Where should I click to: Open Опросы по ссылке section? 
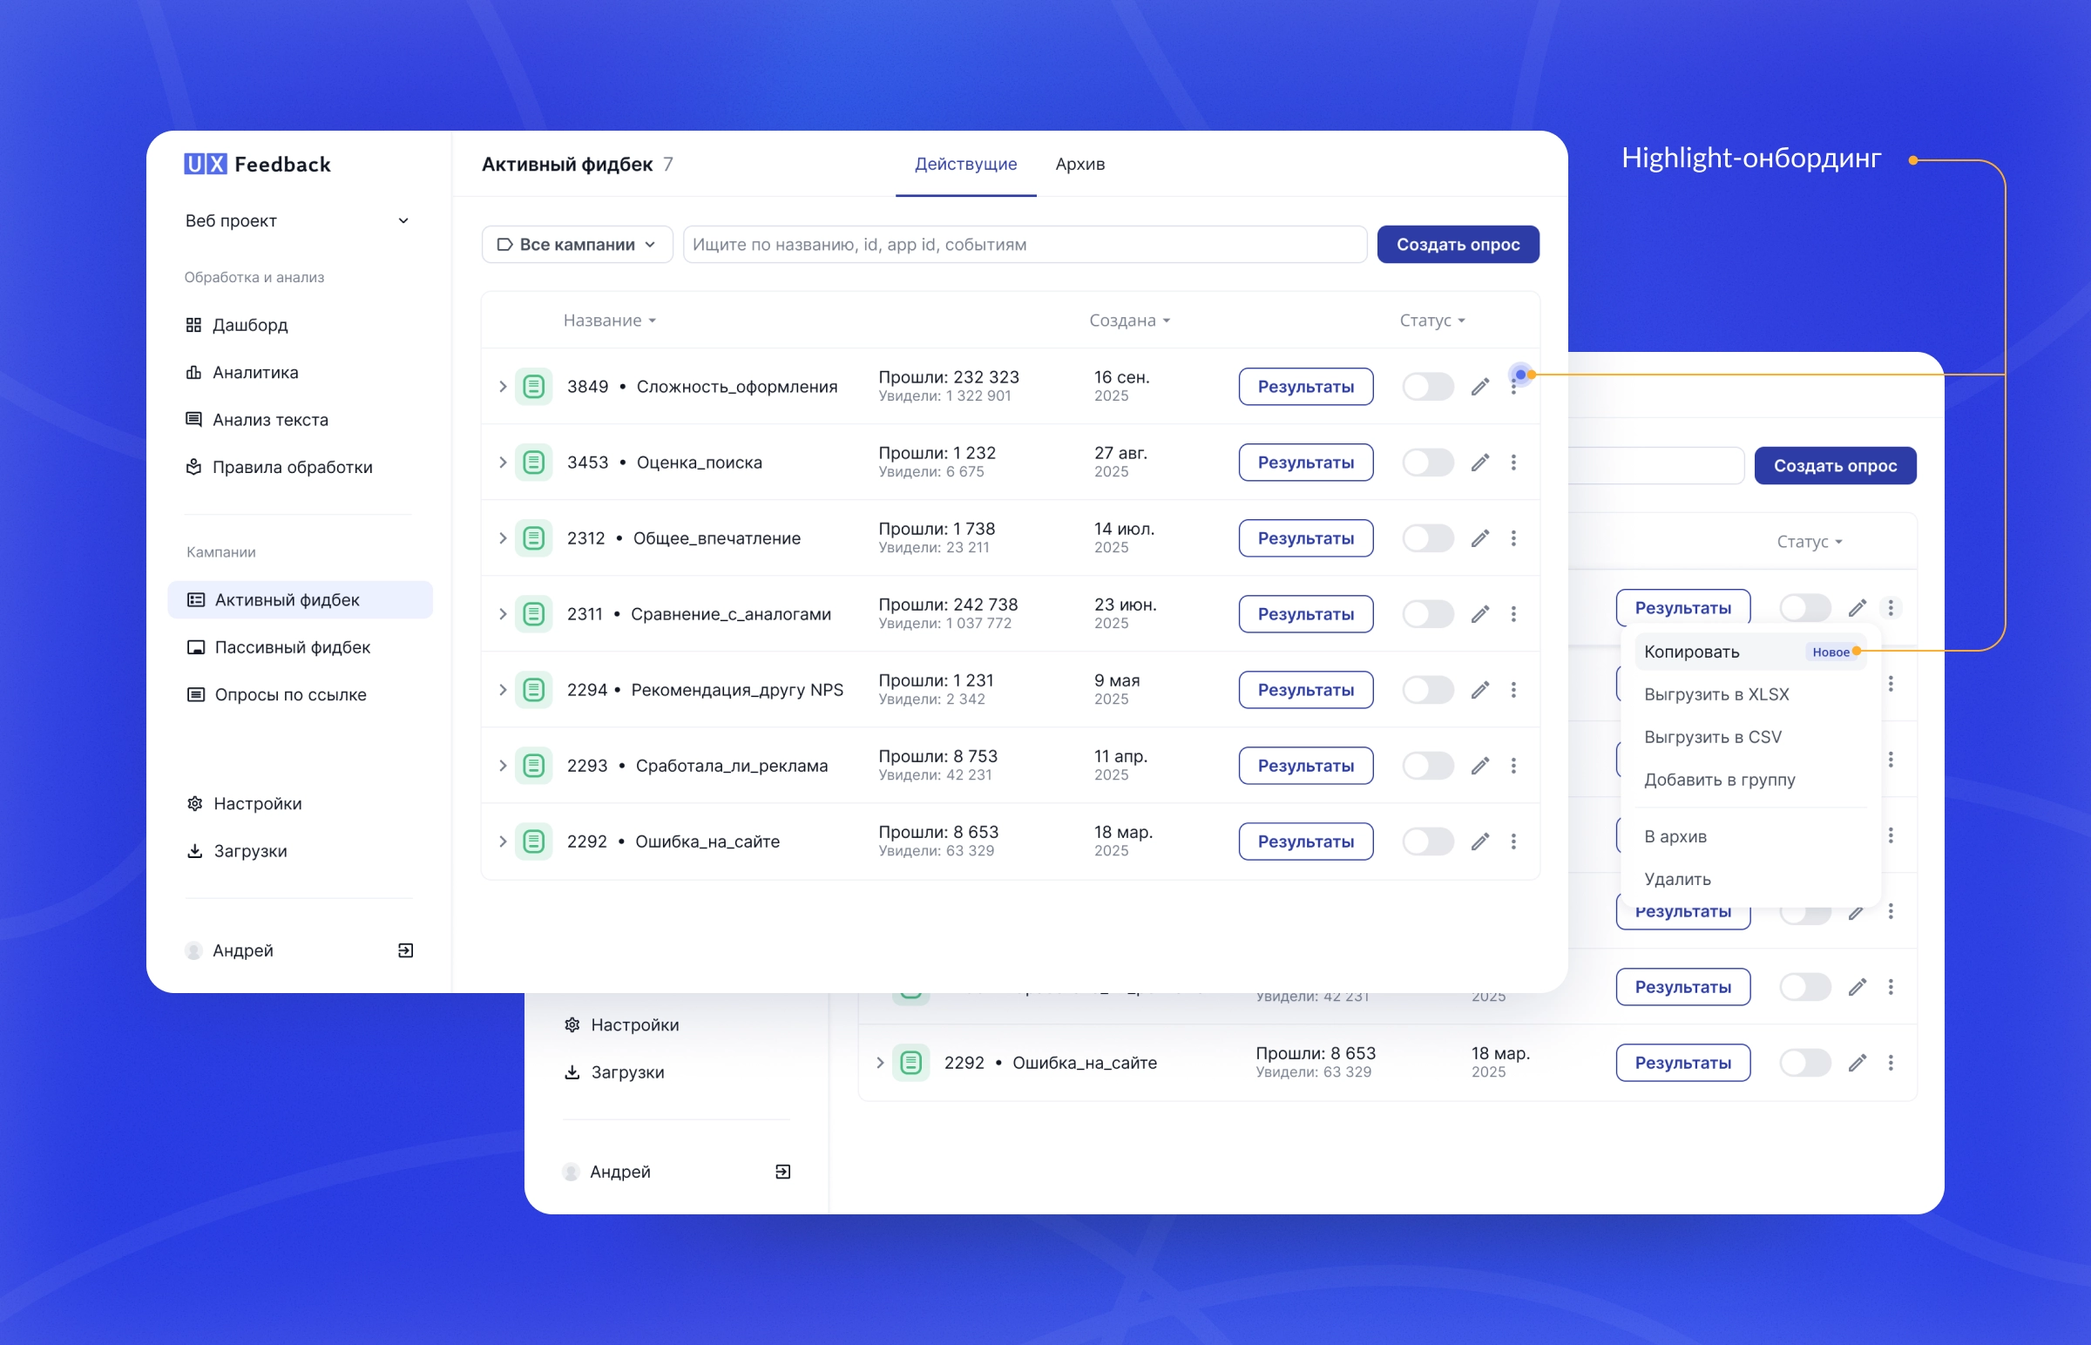[278, 694]
